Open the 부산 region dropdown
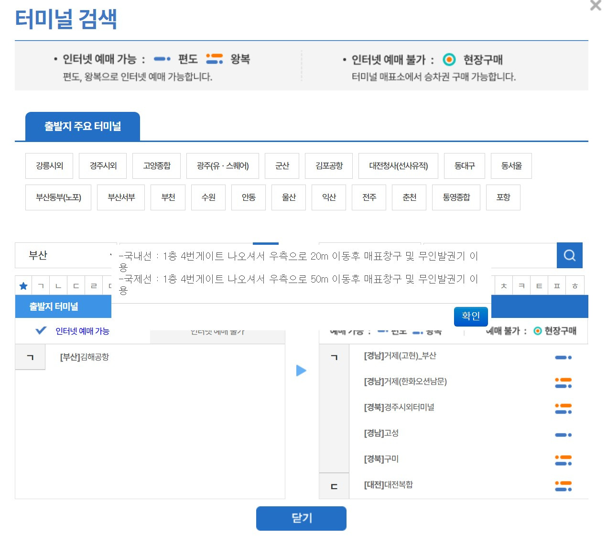 tap(65, 255)
